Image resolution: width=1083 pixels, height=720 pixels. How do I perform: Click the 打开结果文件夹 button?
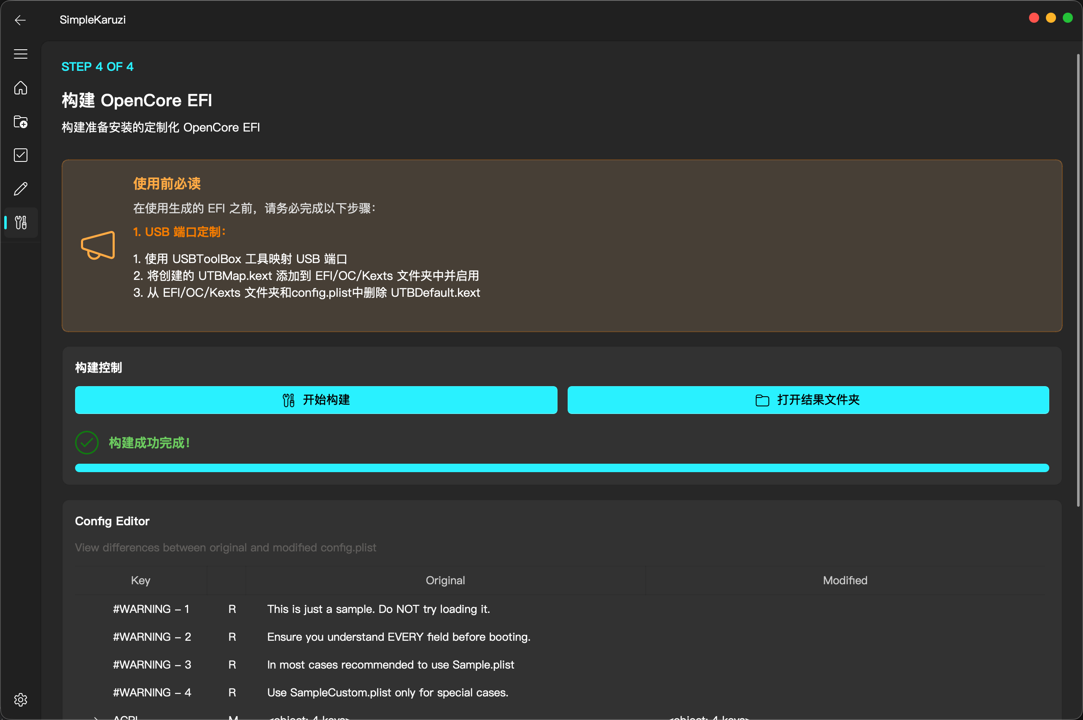[808, 400]
